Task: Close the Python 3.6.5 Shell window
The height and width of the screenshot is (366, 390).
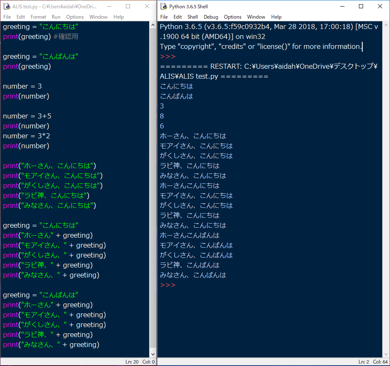Action: (380, 7)
